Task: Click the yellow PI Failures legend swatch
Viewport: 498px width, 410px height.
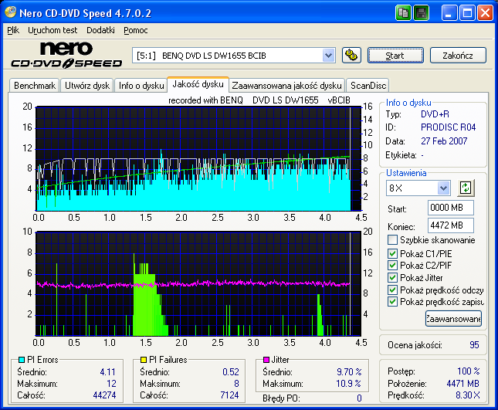Action: click(144, 360)
